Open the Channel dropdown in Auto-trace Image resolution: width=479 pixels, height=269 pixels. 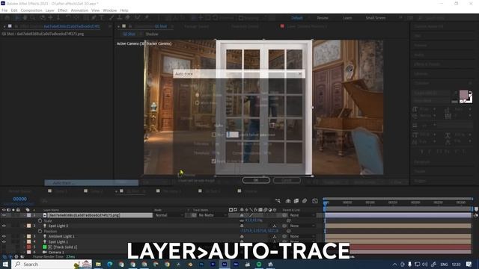pyautogui.click(x=238, y=126)
